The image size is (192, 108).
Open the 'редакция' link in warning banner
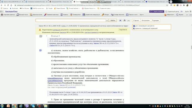point(56,30)
